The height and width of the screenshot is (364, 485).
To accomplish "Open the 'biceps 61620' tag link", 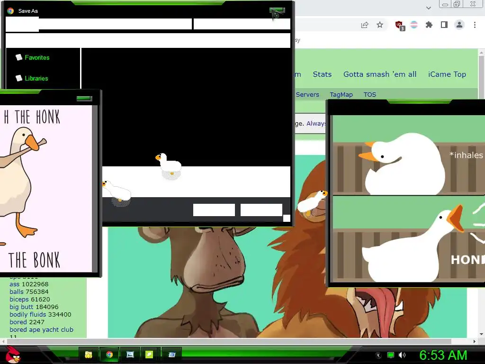I will click(30, 300).
